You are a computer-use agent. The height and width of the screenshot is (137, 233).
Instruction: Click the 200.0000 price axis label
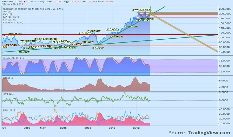click(x=225, y=14)
